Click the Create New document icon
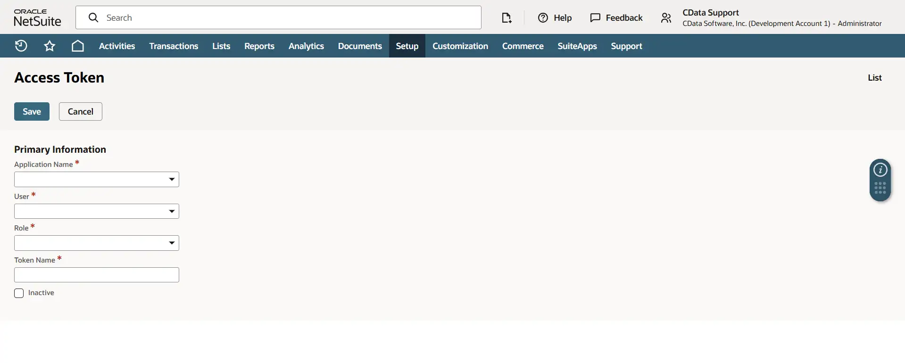The image size is (905, 363). 506,18
